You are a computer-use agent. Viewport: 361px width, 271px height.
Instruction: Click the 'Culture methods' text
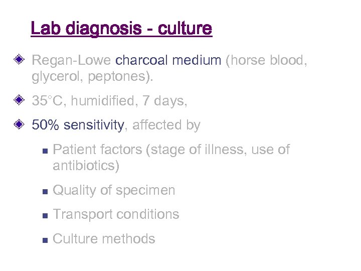(104, 239)
